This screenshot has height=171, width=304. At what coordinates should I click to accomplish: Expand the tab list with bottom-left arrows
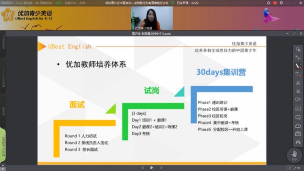click(3, 168)
